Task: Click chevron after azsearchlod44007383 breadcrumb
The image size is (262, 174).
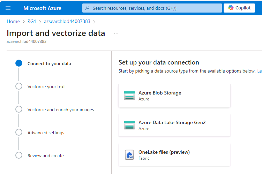Action: [94, 22]
